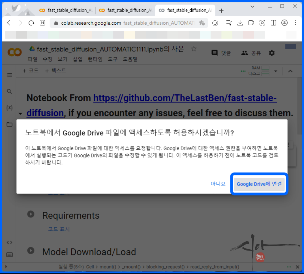Run the Model Download/Load cell
Screen dimensions: 304x274
31,251
